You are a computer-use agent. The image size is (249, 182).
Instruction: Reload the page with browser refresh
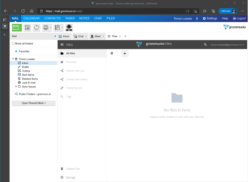23,11
